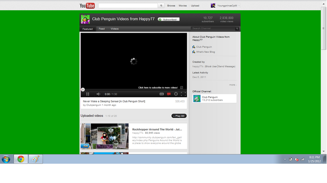327x183 pixels.
Task: Open the Club Penguin official channel name
Action: (x=209, y=97)
